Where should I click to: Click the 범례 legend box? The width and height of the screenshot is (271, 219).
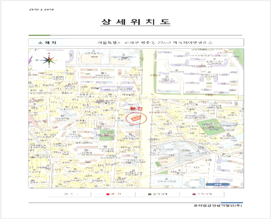(69, 194)
